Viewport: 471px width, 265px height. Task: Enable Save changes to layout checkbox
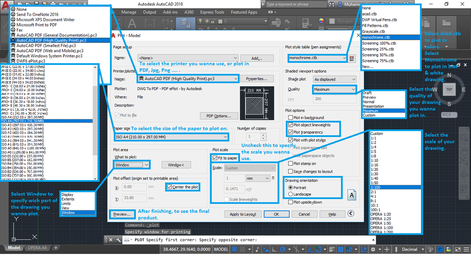[290, 171]
